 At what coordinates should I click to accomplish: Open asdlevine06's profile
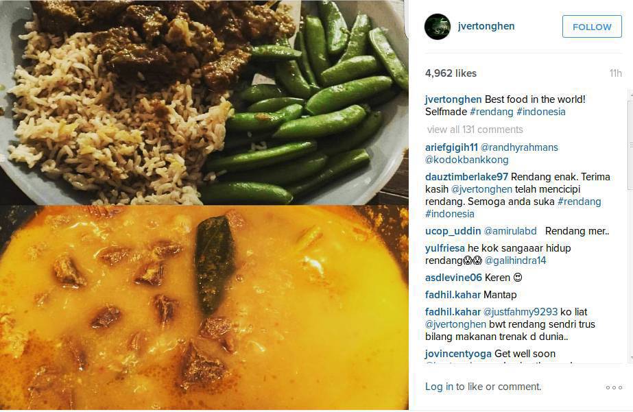pyautogui.click(x=453, y=278)
